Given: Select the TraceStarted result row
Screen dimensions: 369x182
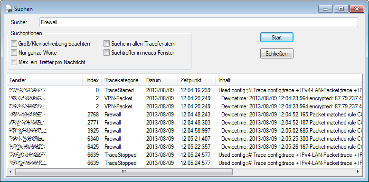Looking at the screenshot, I should (184, 90).
